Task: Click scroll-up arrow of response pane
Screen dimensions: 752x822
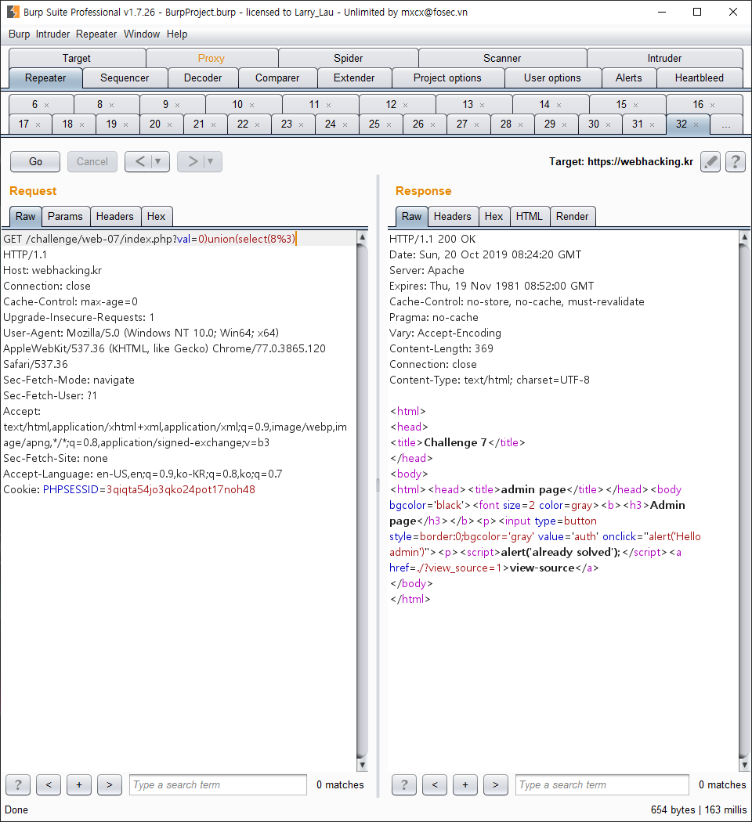Action: coord(744,237)
